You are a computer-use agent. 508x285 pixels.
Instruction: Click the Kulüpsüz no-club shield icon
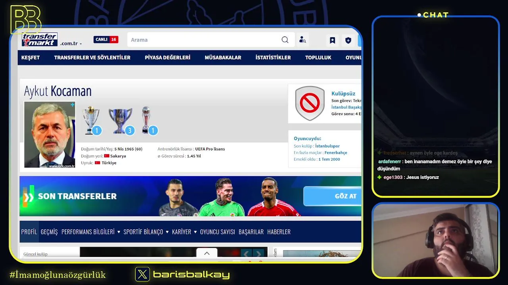pyautogui.click(x=310, y=103)
